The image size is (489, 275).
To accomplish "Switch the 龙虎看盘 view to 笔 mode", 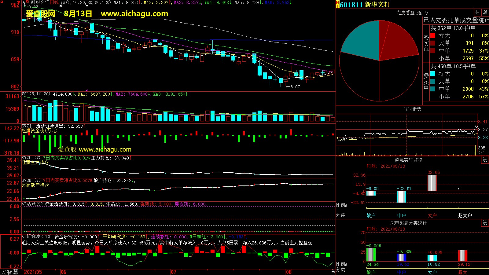I will click(485, 12).
